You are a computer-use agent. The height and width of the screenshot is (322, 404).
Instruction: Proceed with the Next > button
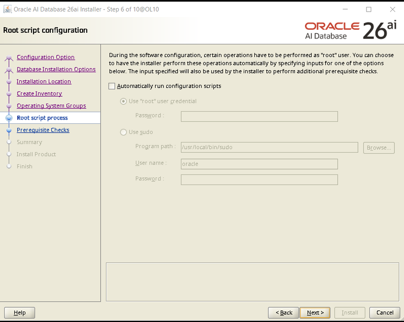[315, 312]
